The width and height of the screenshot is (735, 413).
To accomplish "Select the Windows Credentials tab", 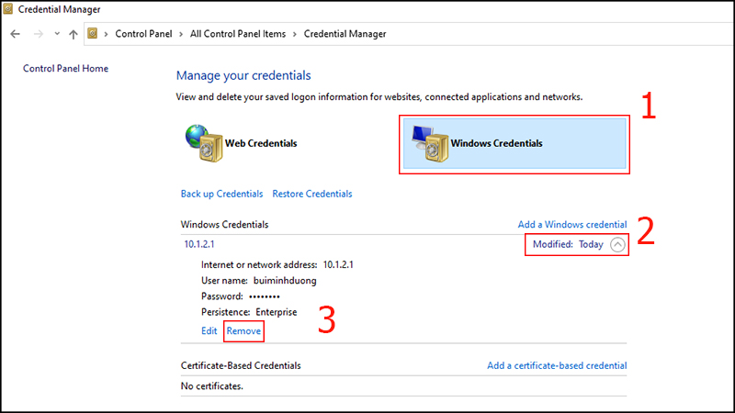I will click(x=514, y=143).
